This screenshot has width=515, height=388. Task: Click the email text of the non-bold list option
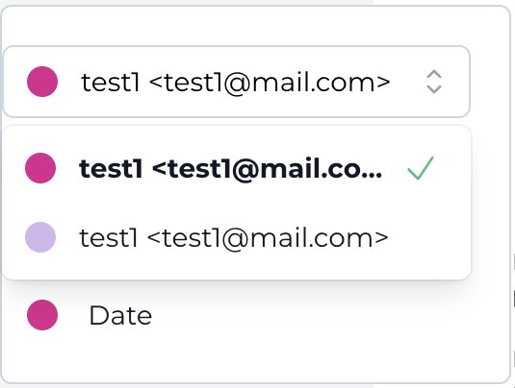(268, 239)
